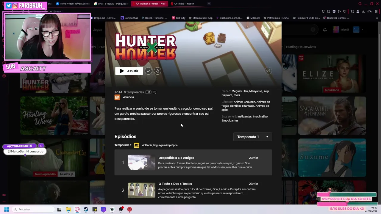
Task: Open StreamQuest App bookmark
Action: (200, 18)
